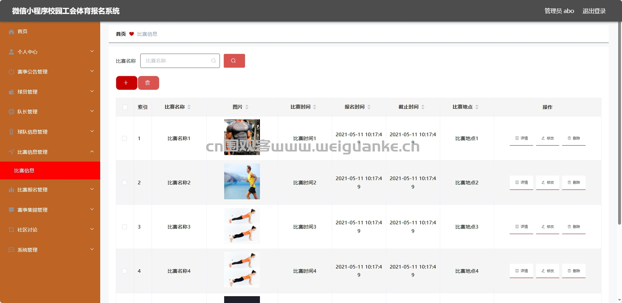Check the checkbox for row 比赛名称4
The width and height of the screenshot is (622, 303).
[125, 271]
